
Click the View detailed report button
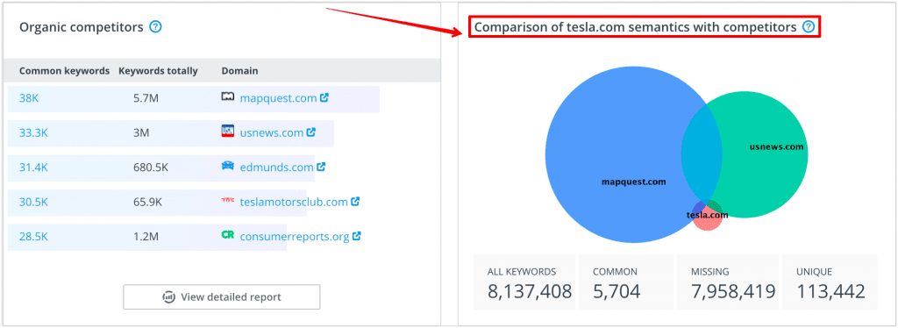click(222, 297)
